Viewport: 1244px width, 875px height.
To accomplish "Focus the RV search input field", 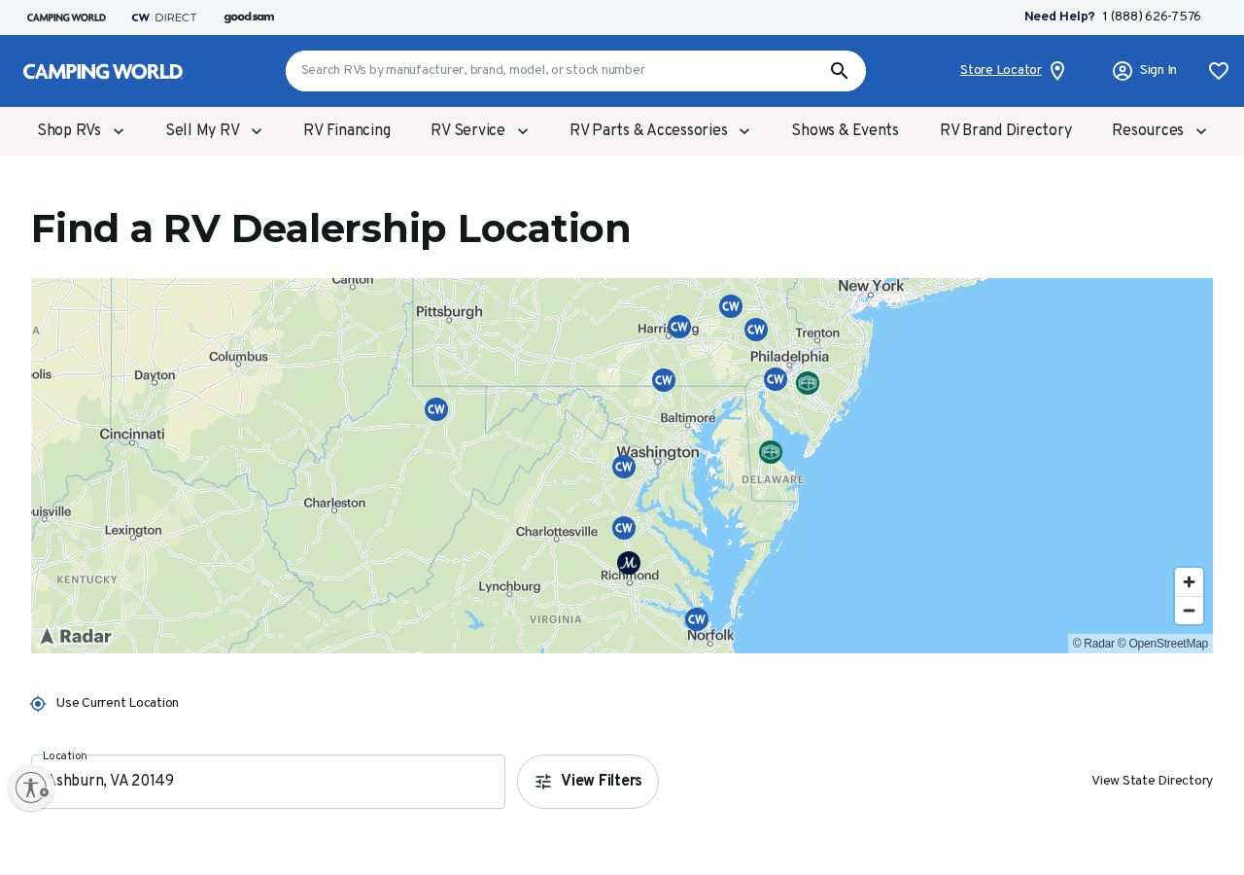I will pos(559,71).
